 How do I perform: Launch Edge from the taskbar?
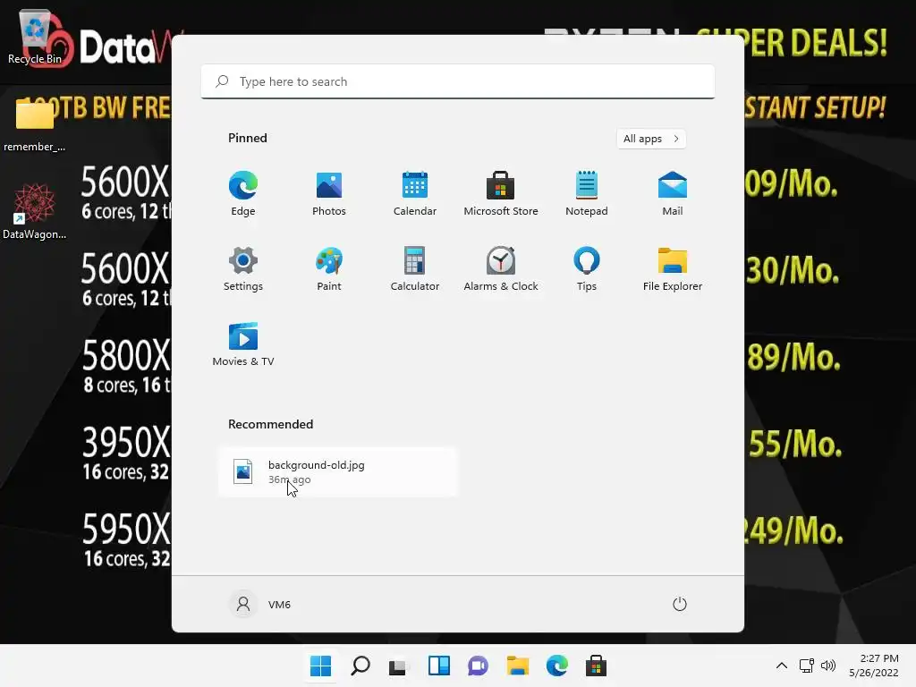(x=556, y=666)
